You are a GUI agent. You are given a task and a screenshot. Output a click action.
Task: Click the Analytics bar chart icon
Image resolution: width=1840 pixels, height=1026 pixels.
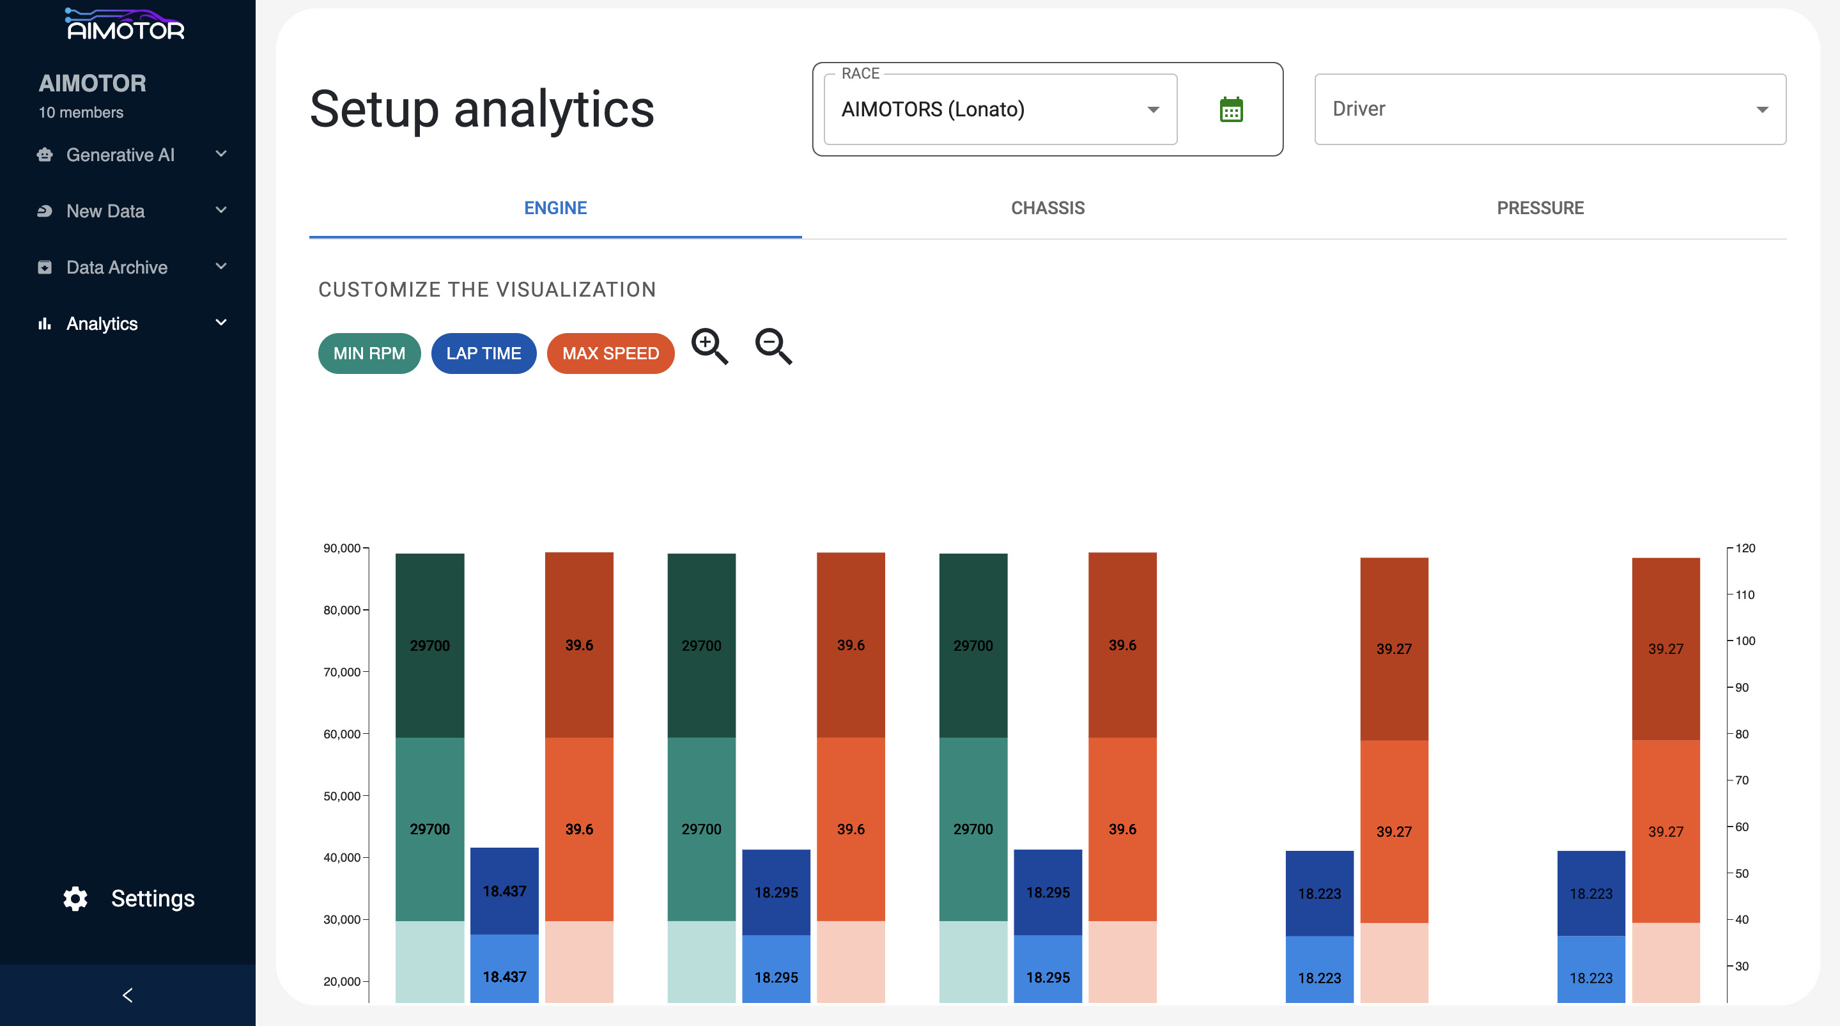45,323
